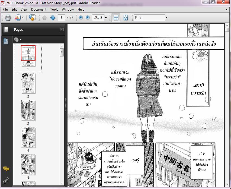Image resolution: width=231 pixels, height=189 pixels.
Task: Click document scroll up arrow
Action: point(227,25)
